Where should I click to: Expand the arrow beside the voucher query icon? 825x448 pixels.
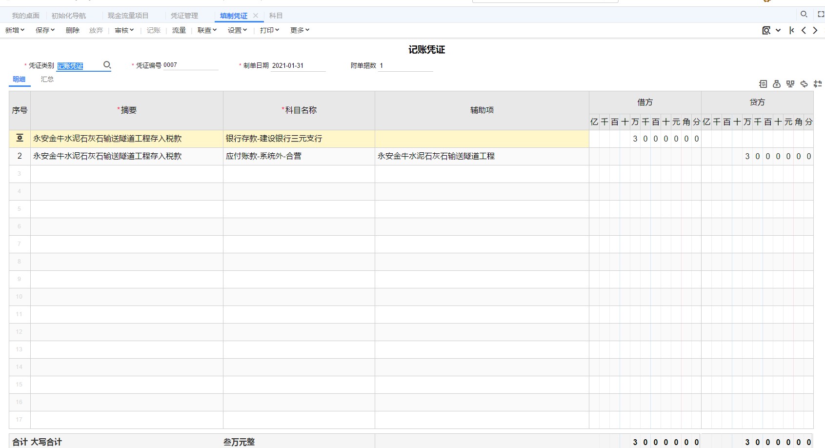pos(778,30)
